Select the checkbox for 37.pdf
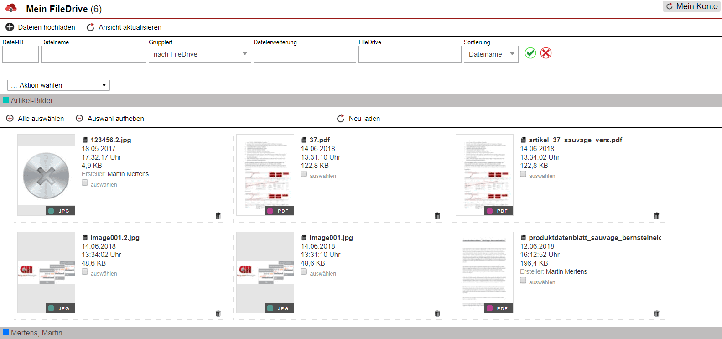Screen dimensions: 722x339 (x=304, y=174)
